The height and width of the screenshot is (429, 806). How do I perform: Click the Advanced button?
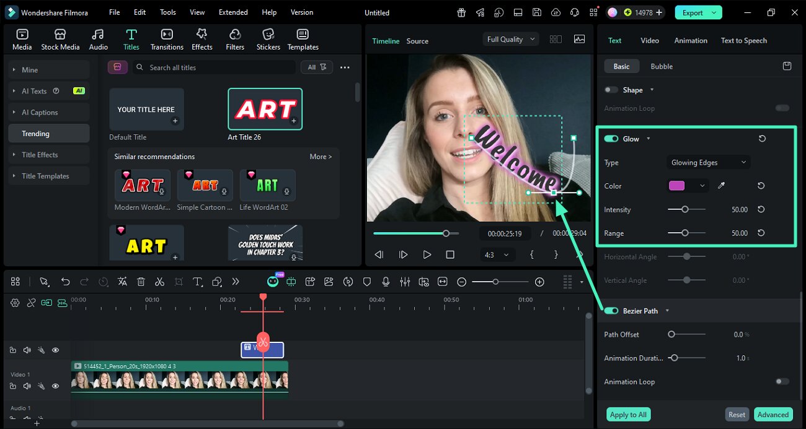[x=773, y=415]
